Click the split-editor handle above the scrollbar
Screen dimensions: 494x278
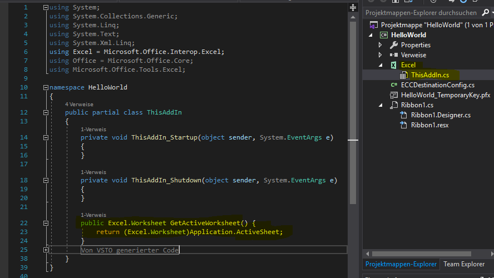(353, 7)
